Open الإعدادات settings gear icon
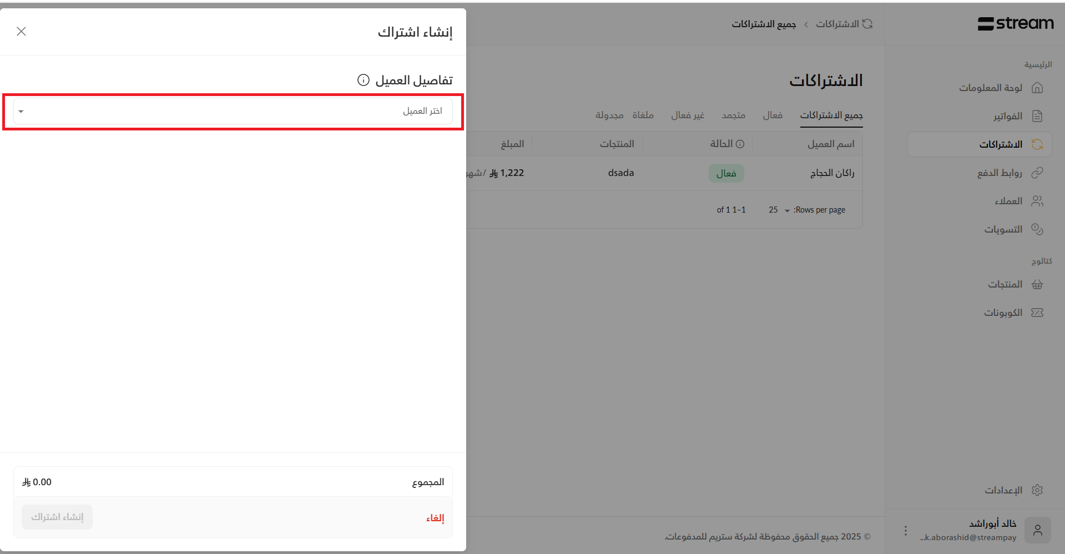Image resolution: width=1065 pixels, height=554 pixels. [x=1037, y=490]
